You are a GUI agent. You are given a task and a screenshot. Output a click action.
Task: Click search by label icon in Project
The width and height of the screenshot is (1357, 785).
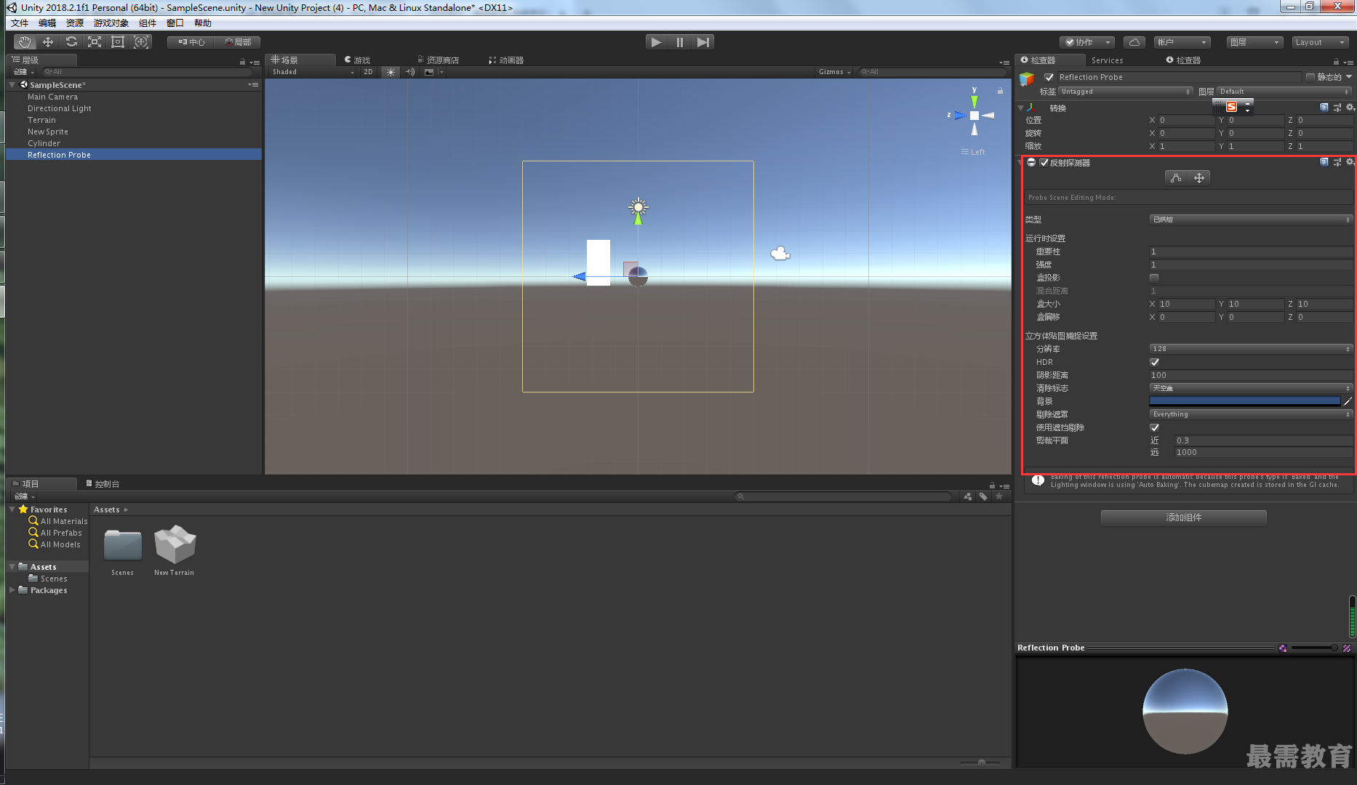(x=983, y=496)
